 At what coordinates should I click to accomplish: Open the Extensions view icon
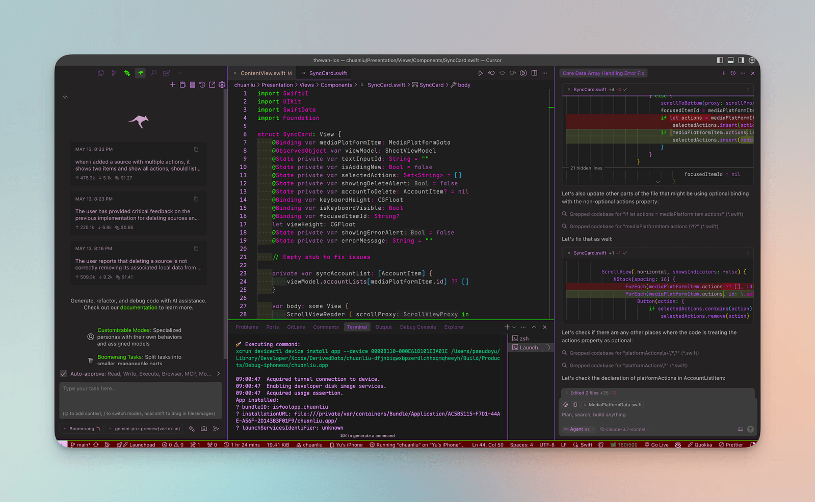(166, 73)
